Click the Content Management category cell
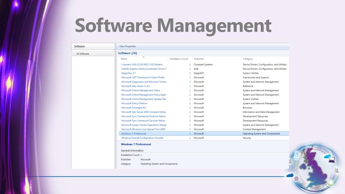 (254, 129)
